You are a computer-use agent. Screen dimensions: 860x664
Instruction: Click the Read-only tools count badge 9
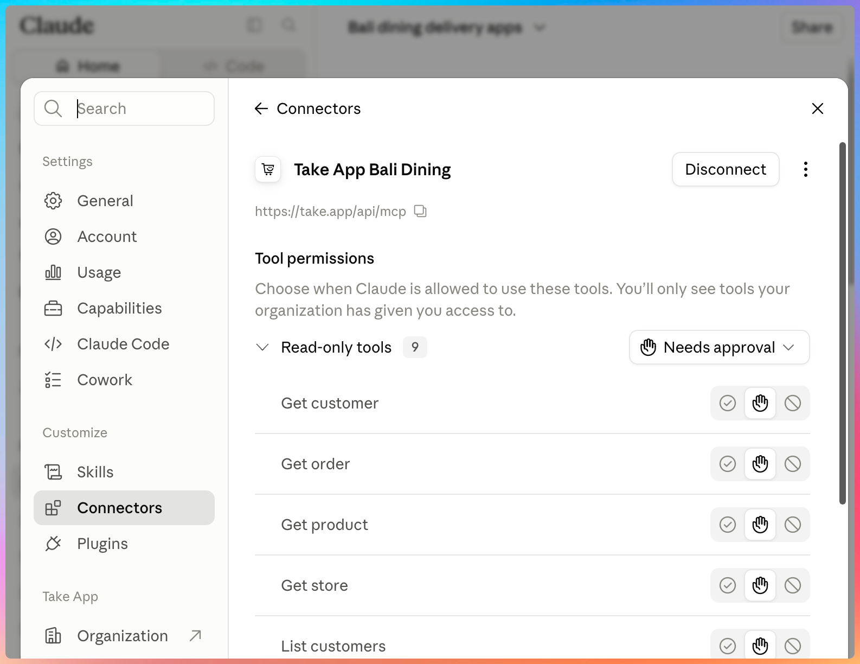click(415, 347)
